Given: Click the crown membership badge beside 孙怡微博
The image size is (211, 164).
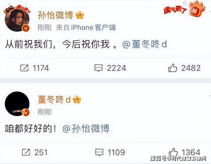Looking at the screenshot, I should (x=80, y=15).
